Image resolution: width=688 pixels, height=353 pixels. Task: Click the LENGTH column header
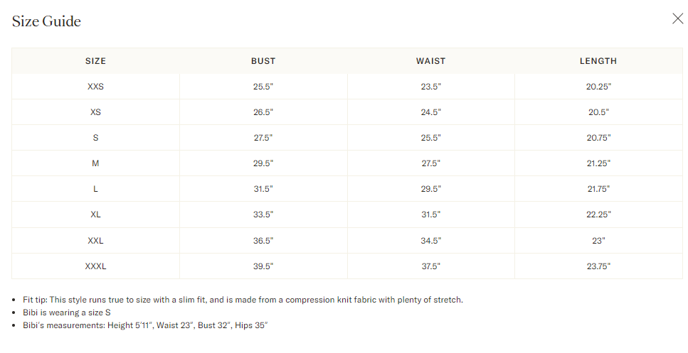click(x=598, y=61)
